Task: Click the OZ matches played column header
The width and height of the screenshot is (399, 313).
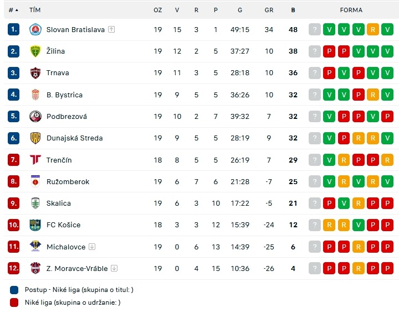Action: tap(158, 10)
